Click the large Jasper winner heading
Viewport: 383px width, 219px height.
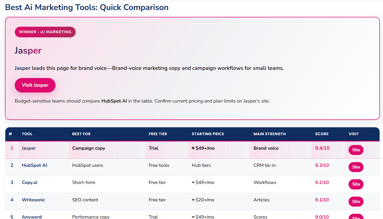pyautogui.click(x=28, y=50)
